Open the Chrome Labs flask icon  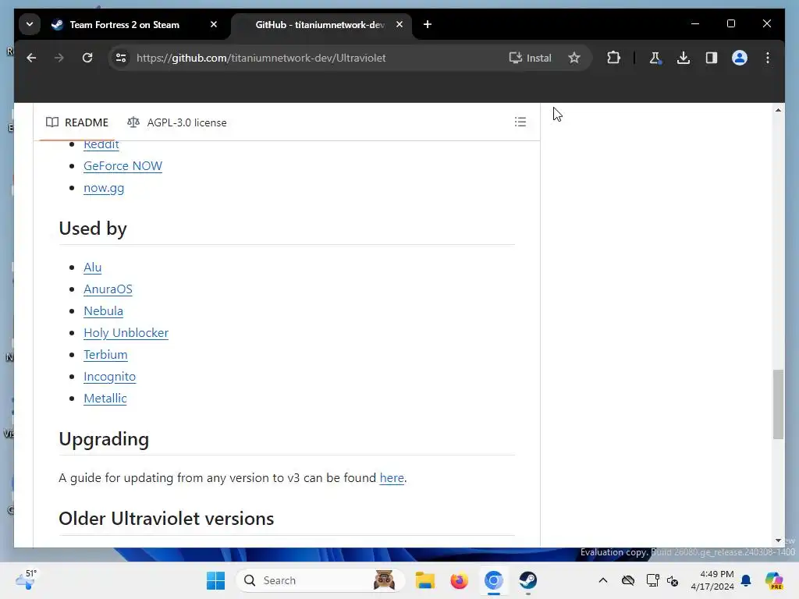[655, 58]
